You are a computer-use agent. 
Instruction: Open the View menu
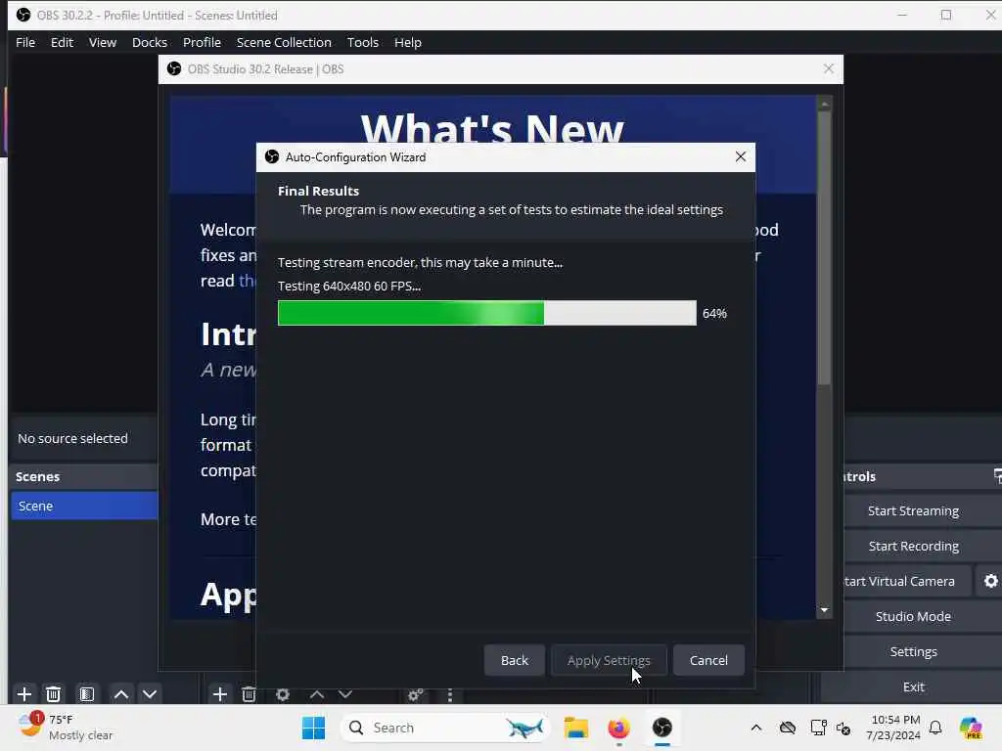coord(102,42)
